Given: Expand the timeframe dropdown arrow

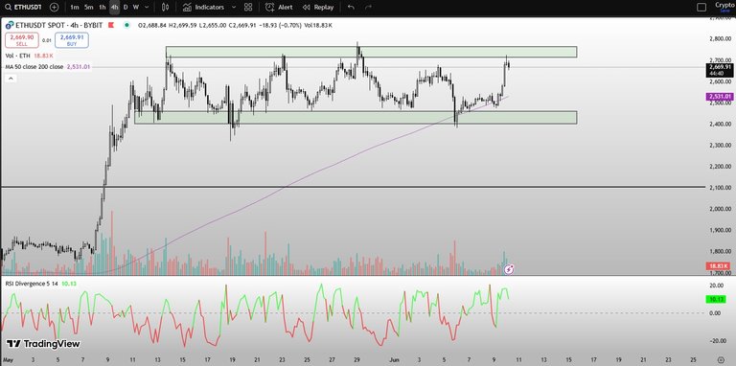Looking at the screenshot, I should pos(147,7).
